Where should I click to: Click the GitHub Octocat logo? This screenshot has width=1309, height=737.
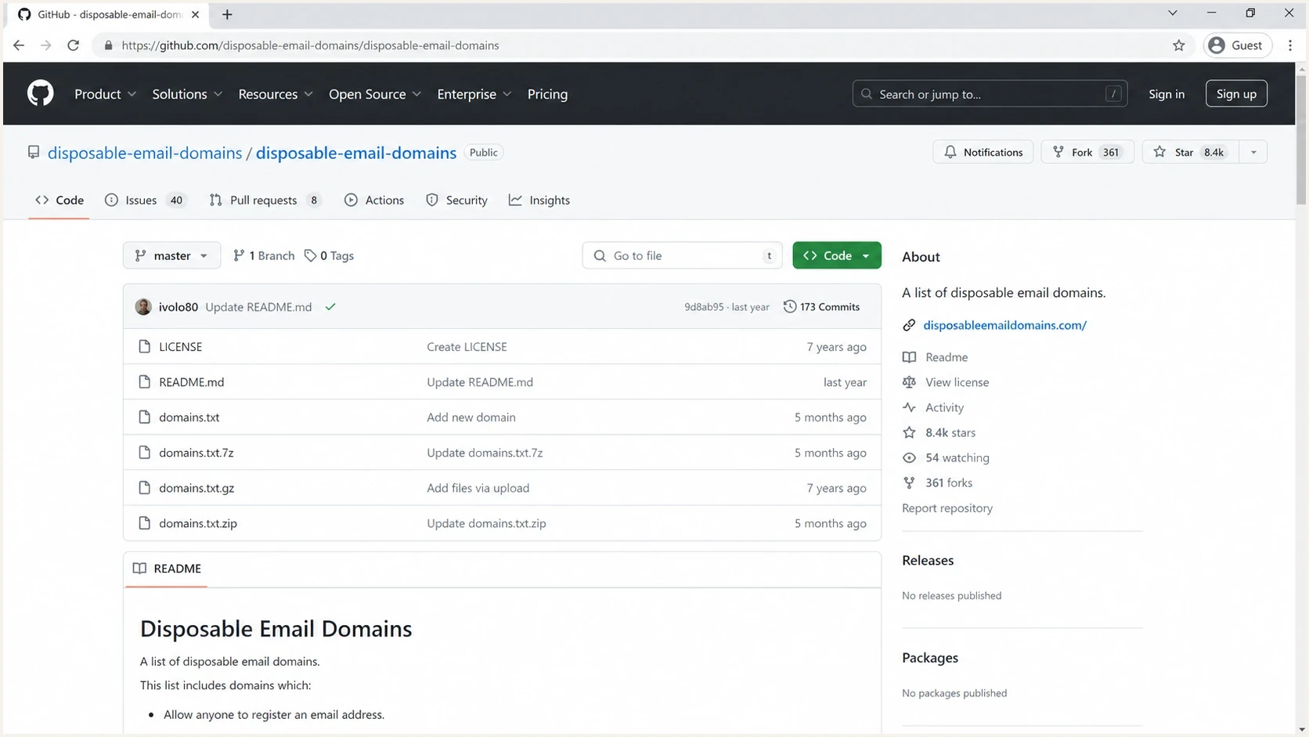click(41, 94)
